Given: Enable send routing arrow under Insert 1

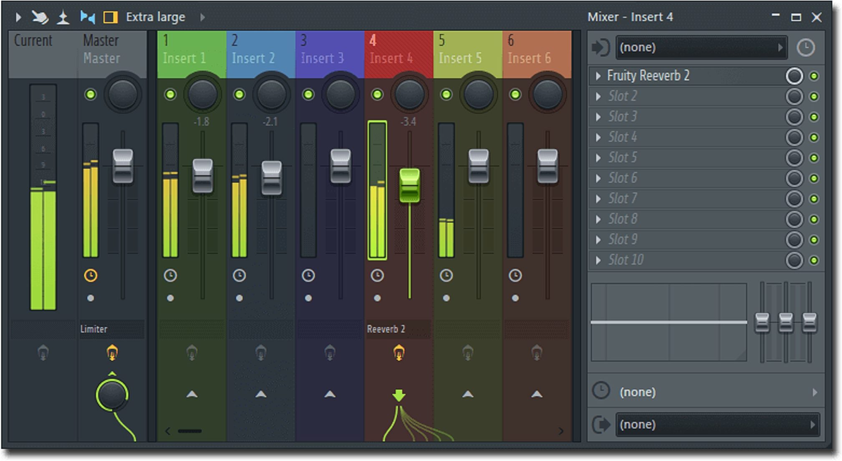Looking at the screenshot, I should click(x=192, y=394).
